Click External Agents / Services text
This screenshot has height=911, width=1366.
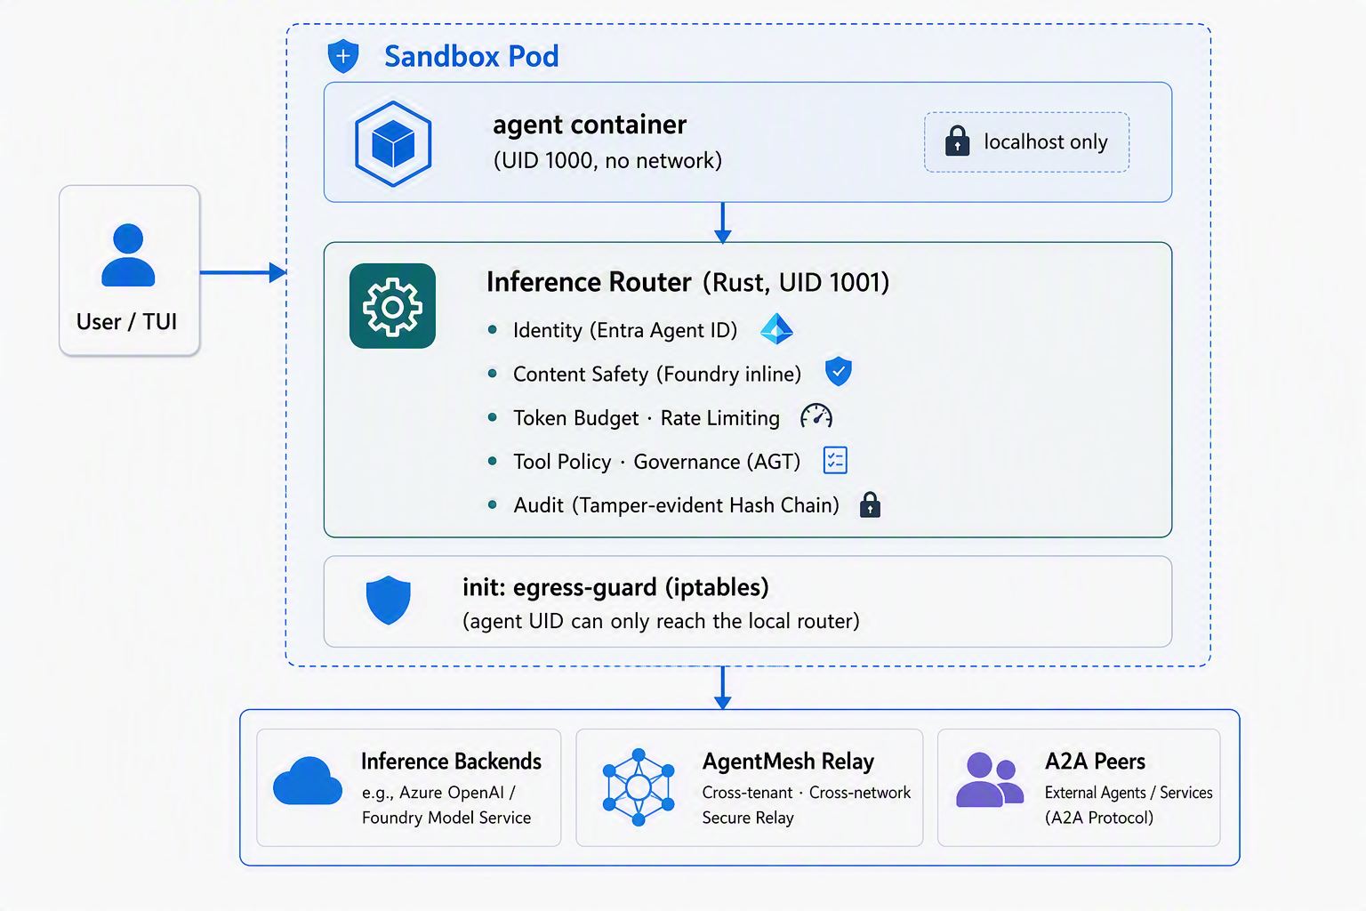(x=1129, y=793)
